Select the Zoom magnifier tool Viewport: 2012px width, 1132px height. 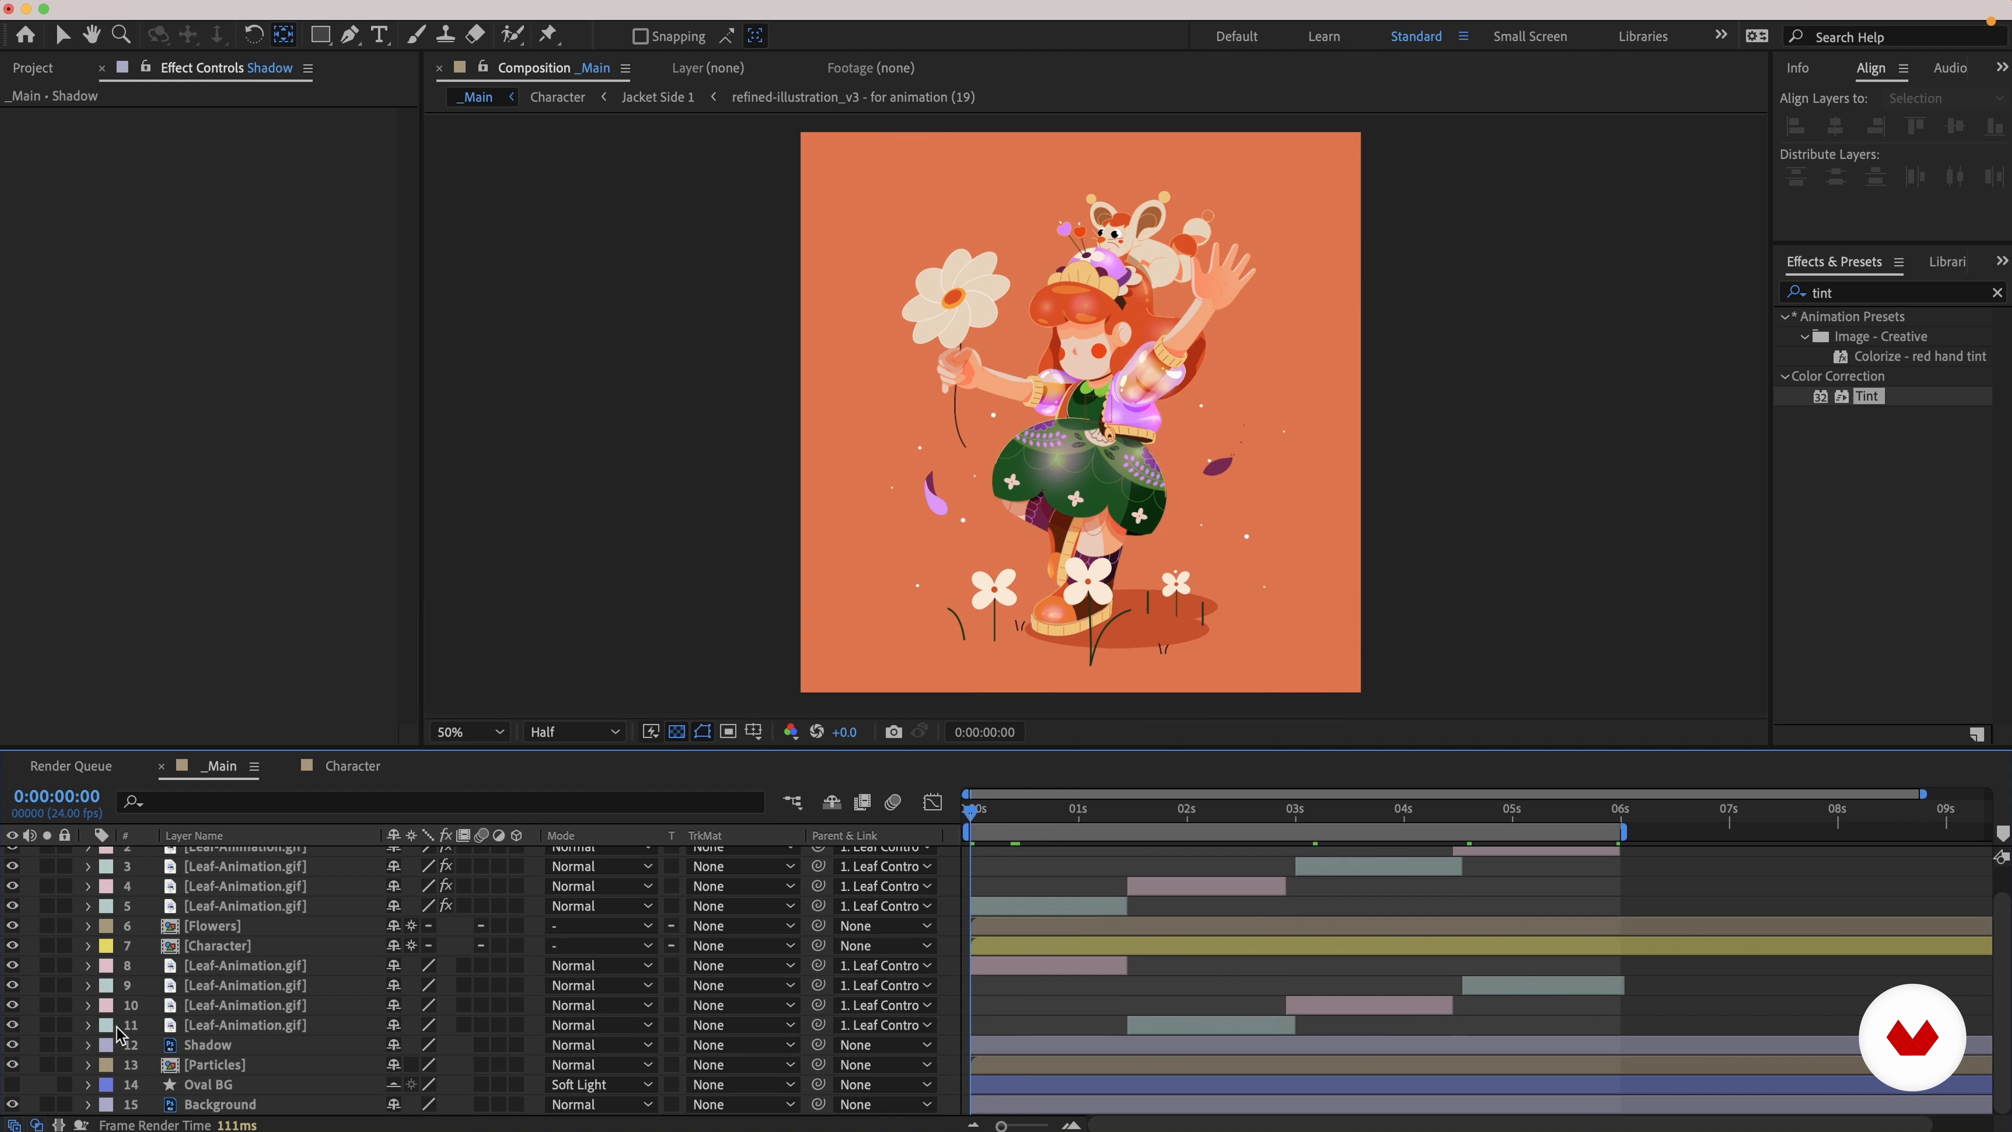121,35
